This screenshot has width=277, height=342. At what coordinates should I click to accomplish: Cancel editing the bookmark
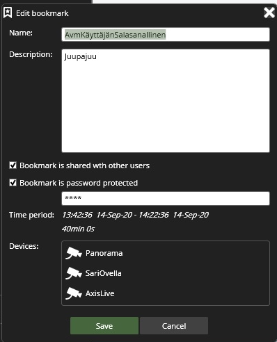[174, 326]
